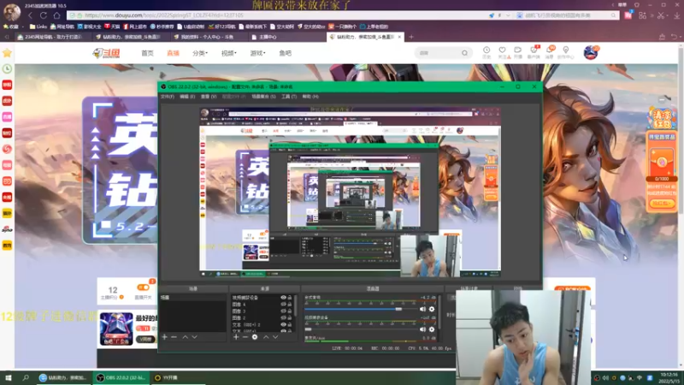This screenshot has width=684, height=385.
Task: Remove the scene with the minus icon in 场景 panel
Action: pyautogui.click(x=174, y=337)
